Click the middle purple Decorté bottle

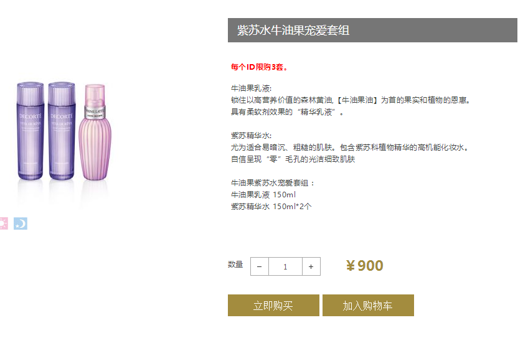(61, 131)
